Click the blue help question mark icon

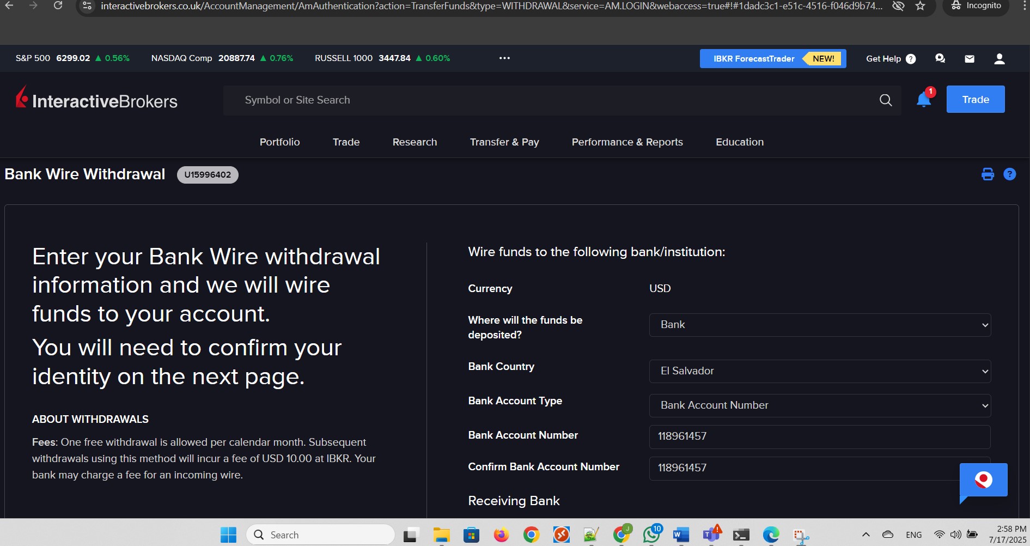tap(1010, 174)
